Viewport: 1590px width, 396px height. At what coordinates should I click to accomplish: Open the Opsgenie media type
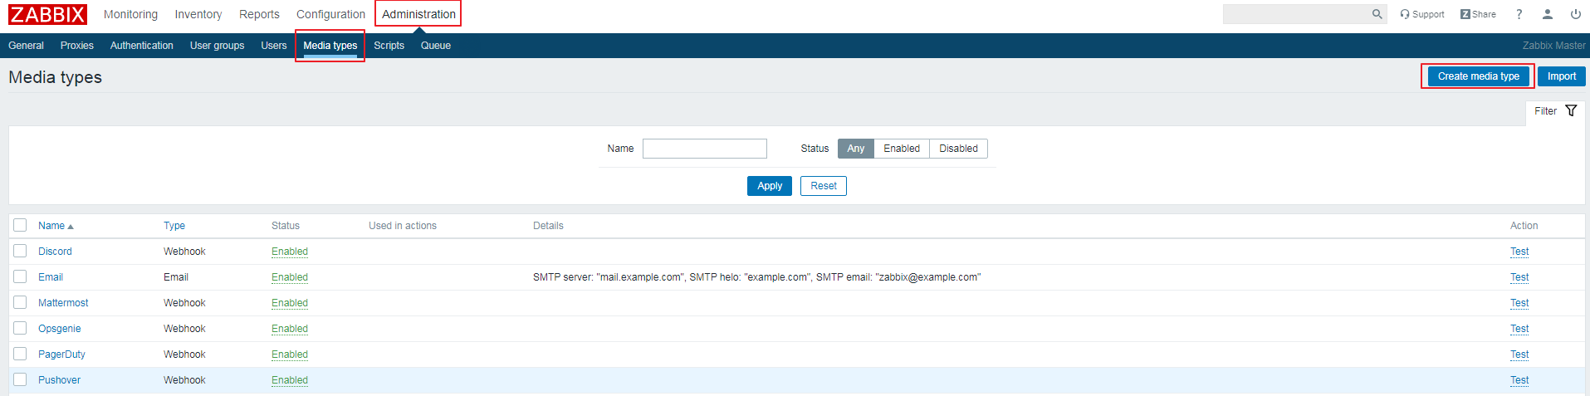[x=60, y=329]
